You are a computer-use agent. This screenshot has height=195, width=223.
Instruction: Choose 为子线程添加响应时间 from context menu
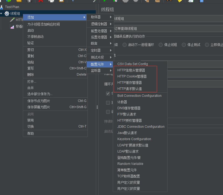point(55,24)
